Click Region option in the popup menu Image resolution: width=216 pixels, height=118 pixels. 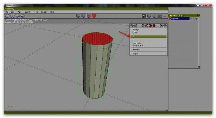pyautogui.click(x=136, y=54)
